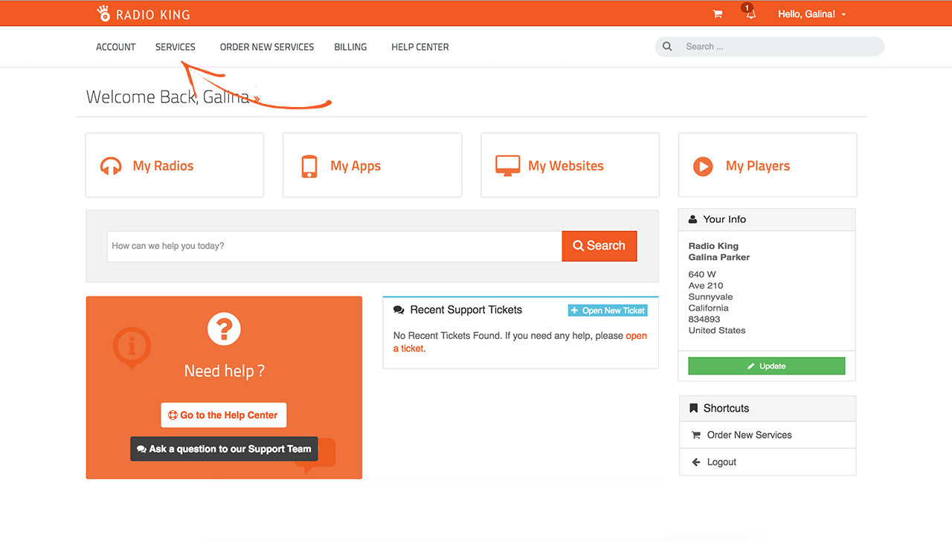Click the green Update button
This screenshot has height=541, width=952.
(x=767, y=366)
